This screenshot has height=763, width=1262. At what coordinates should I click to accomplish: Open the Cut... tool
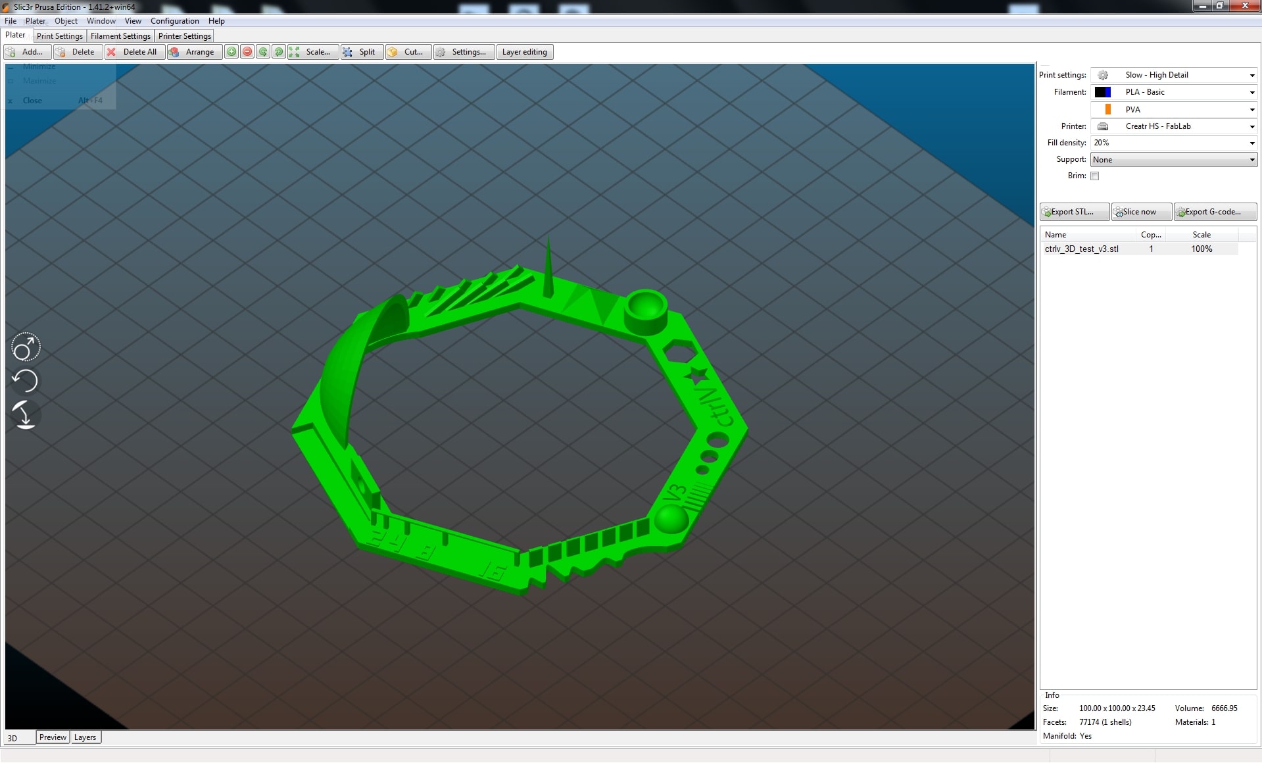tap(408, 52)
